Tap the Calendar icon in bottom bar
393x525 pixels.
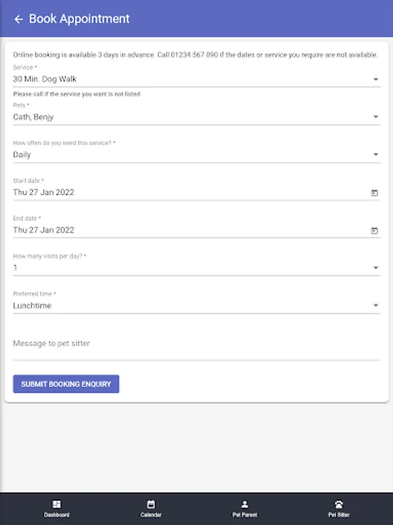[x=151, y=504]
